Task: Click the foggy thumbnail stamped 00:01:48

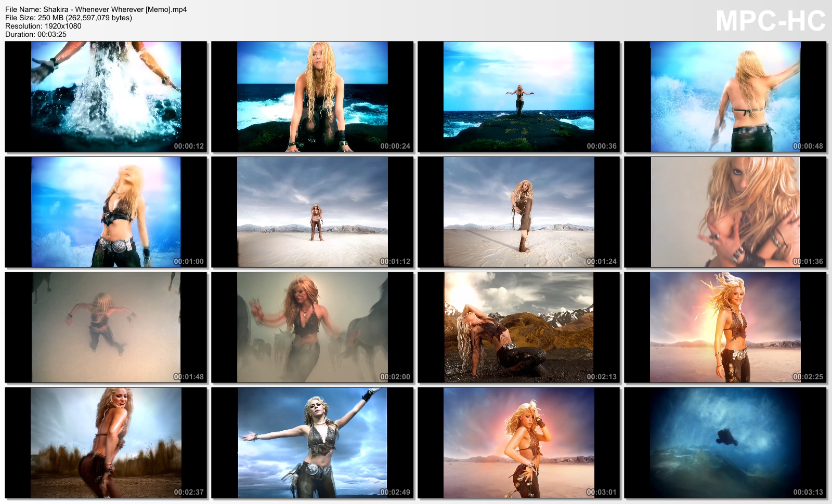Action: point(106,327)
